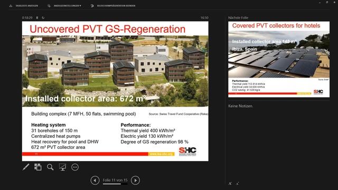The image size is (338, 190).
Task: Advance to next slide arrow
Action: pyautogui.click(x=135, y=180)
